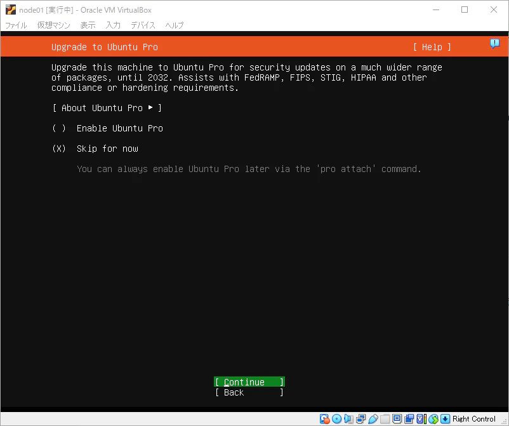The width and height of the screenshot is (509, 426).
Task: Open the 入力 menu
Action: [113, 25]
